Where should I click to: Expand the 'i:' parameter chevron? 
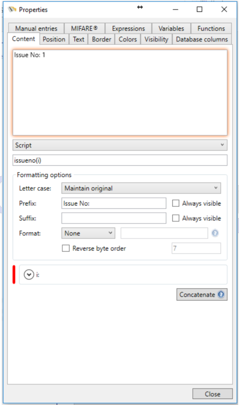(x=29, y=275)
